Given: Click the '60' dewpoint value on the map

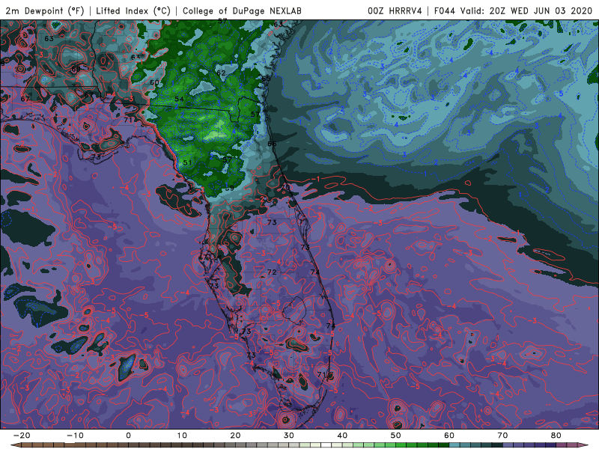Looking at the screenshot, I should pos(154,82).
